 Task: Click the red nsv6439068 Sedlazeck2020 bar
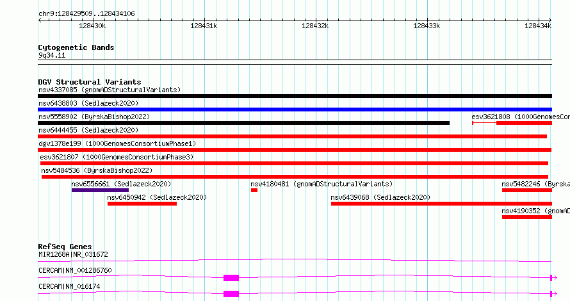(x=441, y=204)
